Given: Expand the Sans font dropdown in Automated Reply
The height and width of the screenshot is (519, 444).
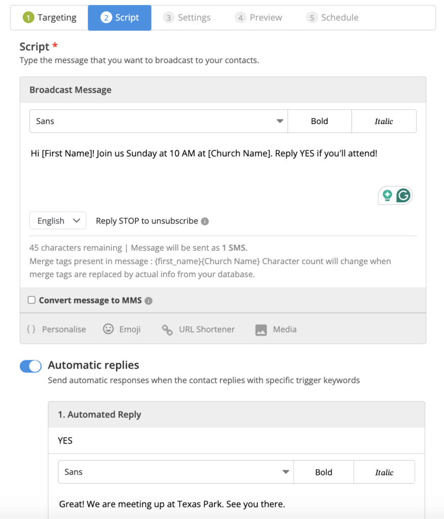Looking at the screenshot, I should [x=175, y=472].
